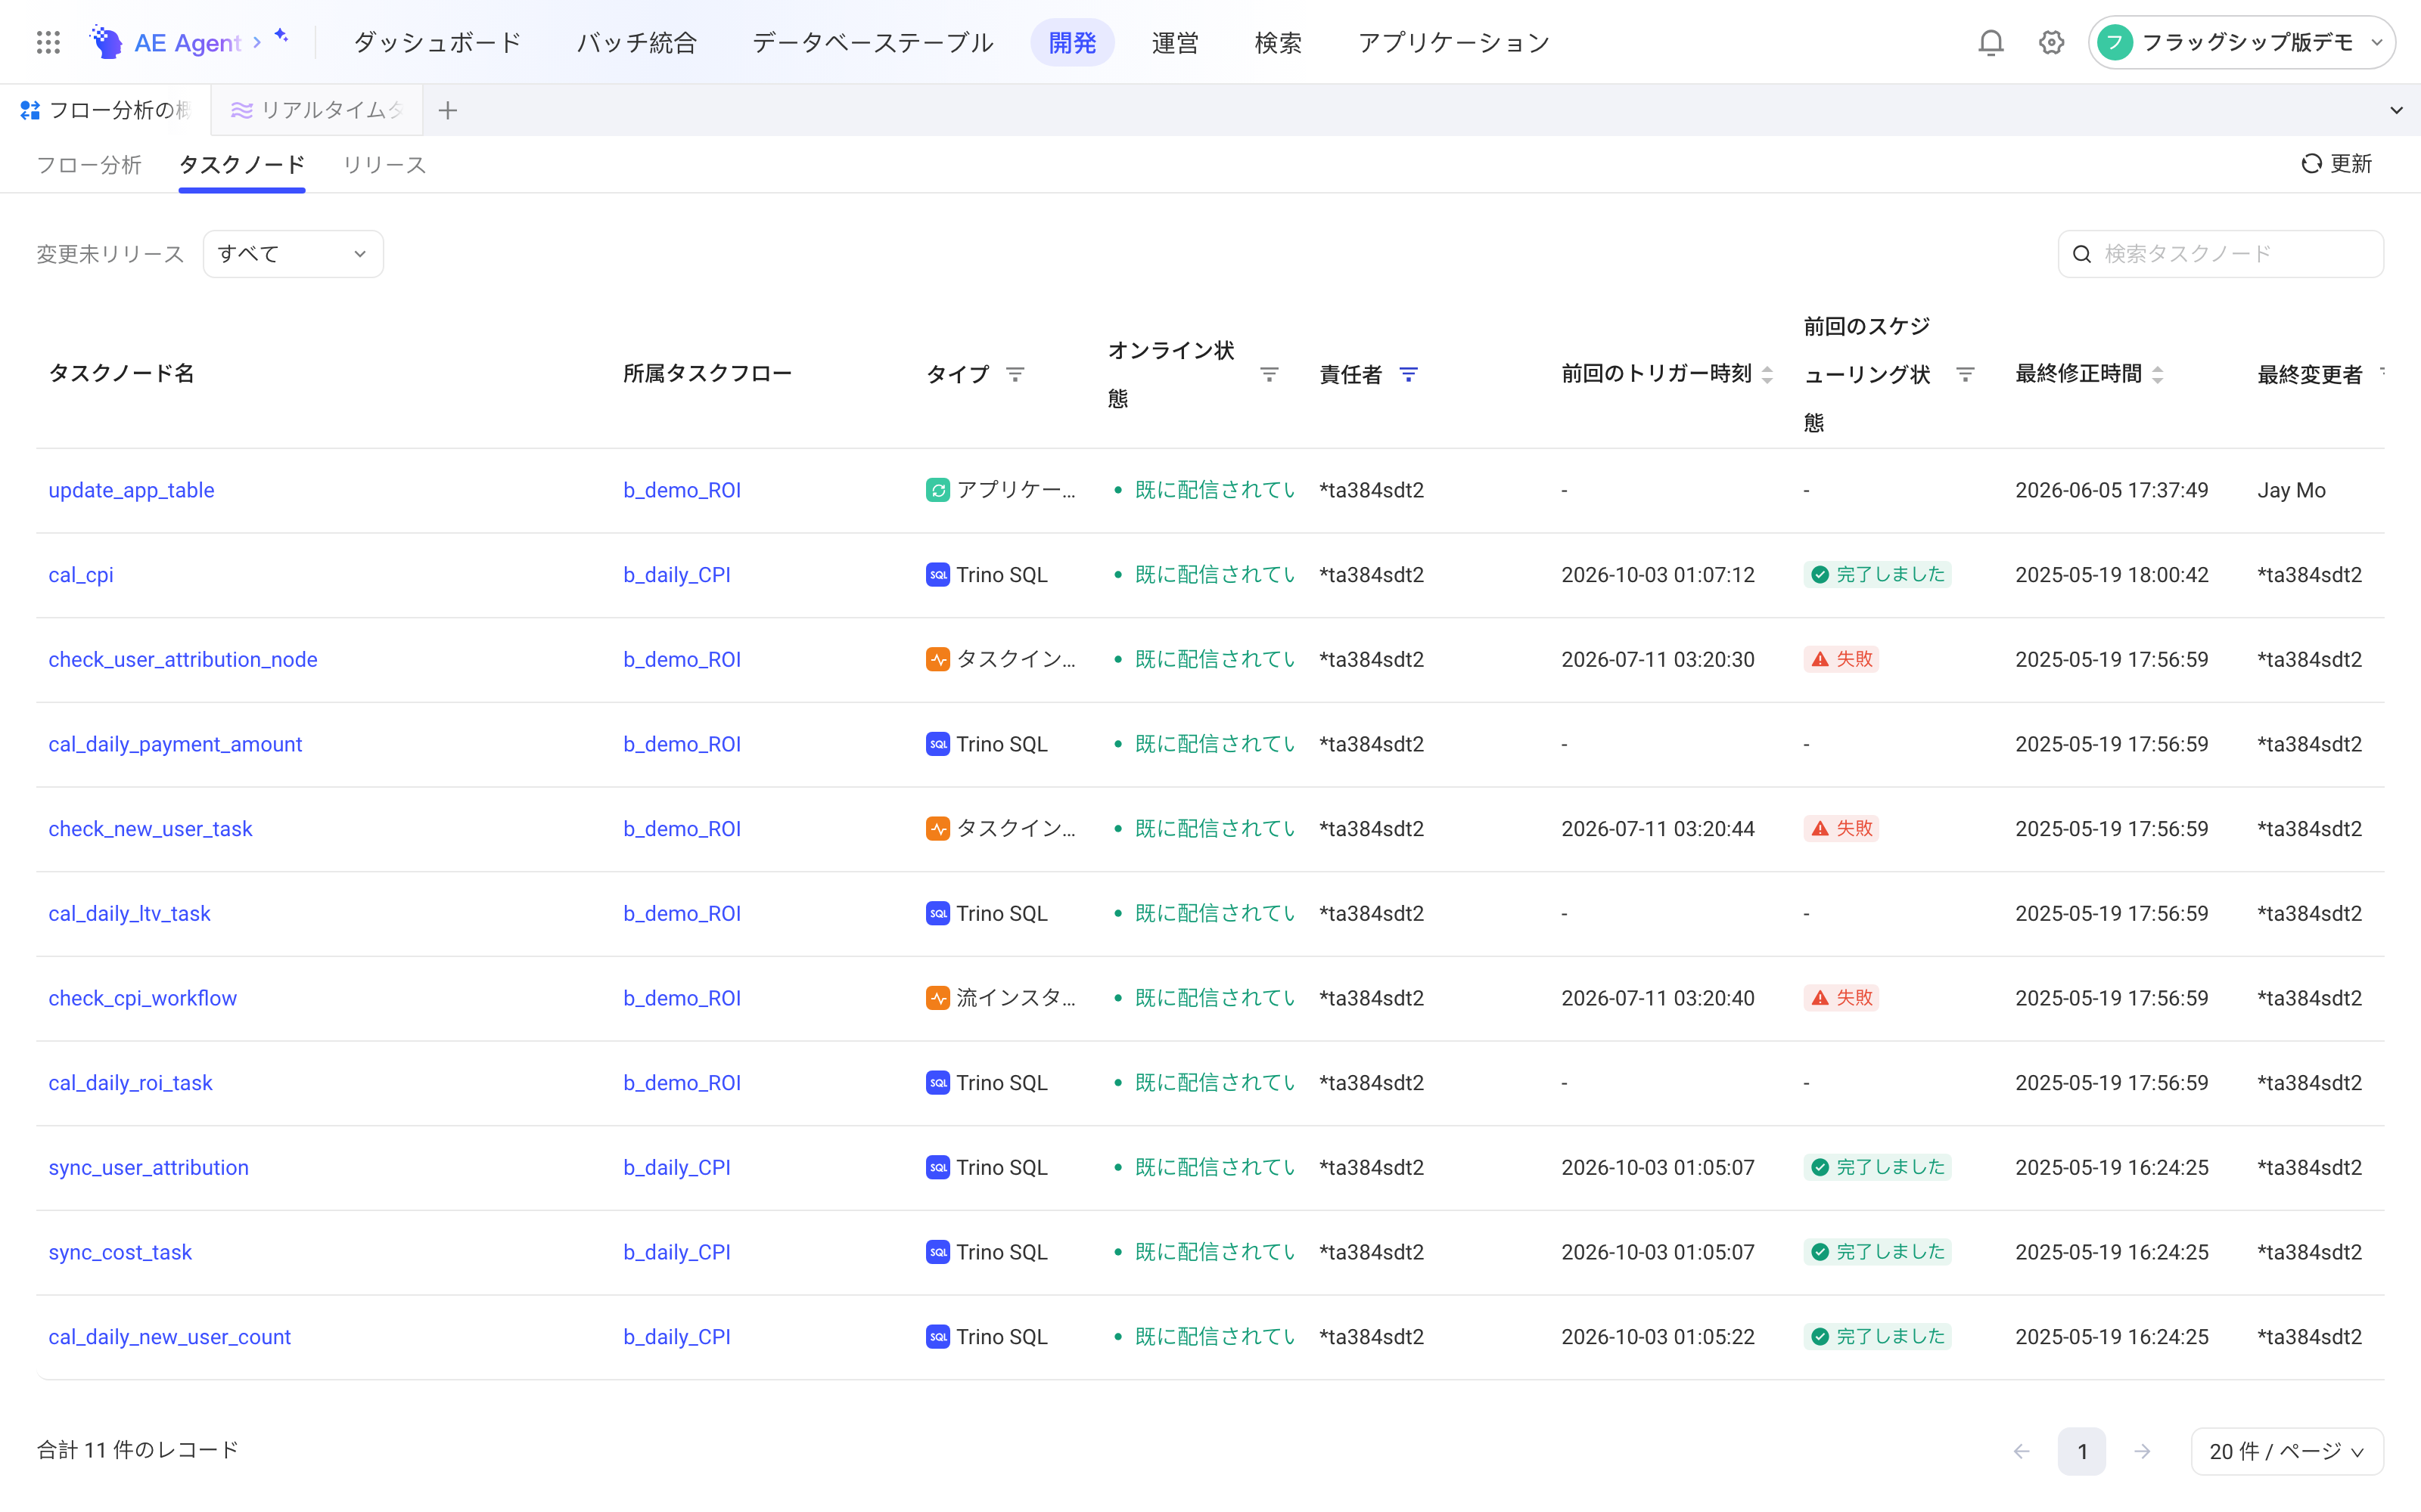Click the cal_cpi Trino SQL icon

[x=937, y=575]
